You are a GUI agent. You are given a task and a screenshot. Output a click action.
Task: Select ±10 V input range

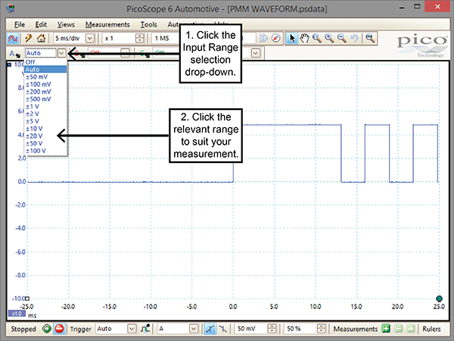(45, 129)
